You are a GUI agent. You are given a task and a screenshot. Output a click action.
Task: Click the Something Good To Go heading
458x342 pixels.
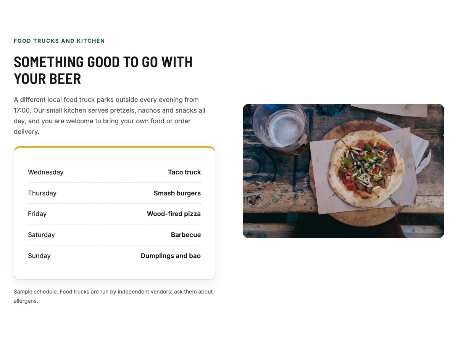tap(103, 70)
